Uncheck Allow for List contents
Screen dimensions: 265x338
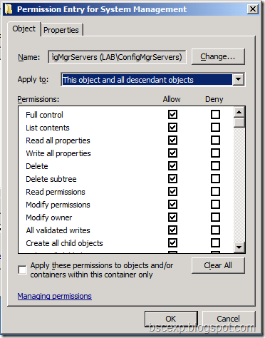pyautogui.click(x=172, y=128)
